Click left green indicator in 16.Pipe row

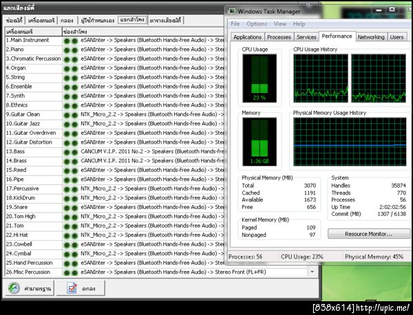[67, 180]
